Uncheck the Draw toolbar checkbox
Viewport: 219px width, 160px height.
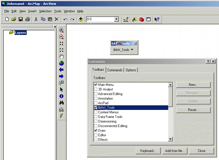point(96,131)
